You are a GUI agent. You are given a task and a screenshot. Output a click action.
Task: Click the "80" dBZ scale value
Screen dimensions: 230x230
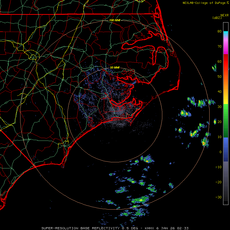220,31
